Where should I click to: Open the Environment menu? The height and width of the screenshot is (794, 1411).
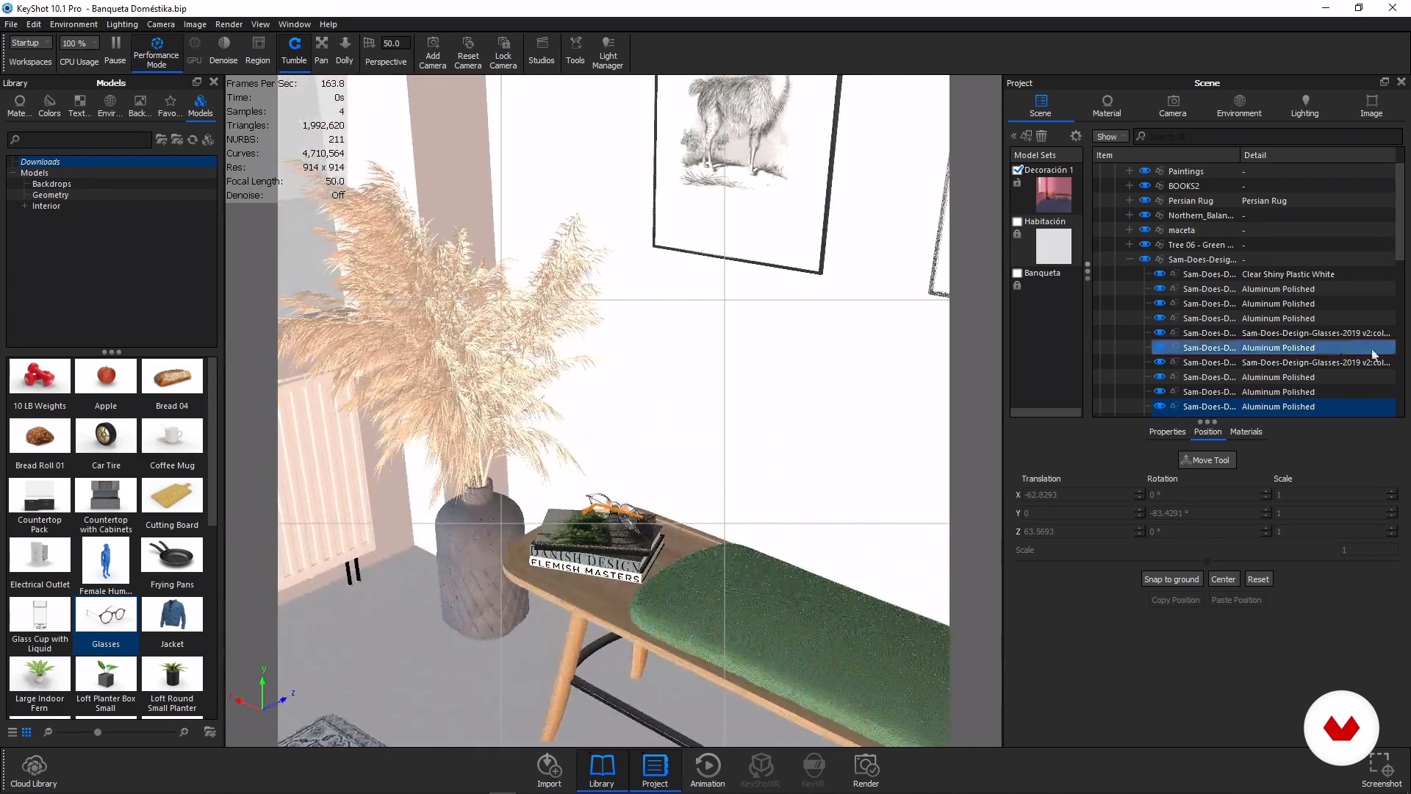tap(73, 24)
